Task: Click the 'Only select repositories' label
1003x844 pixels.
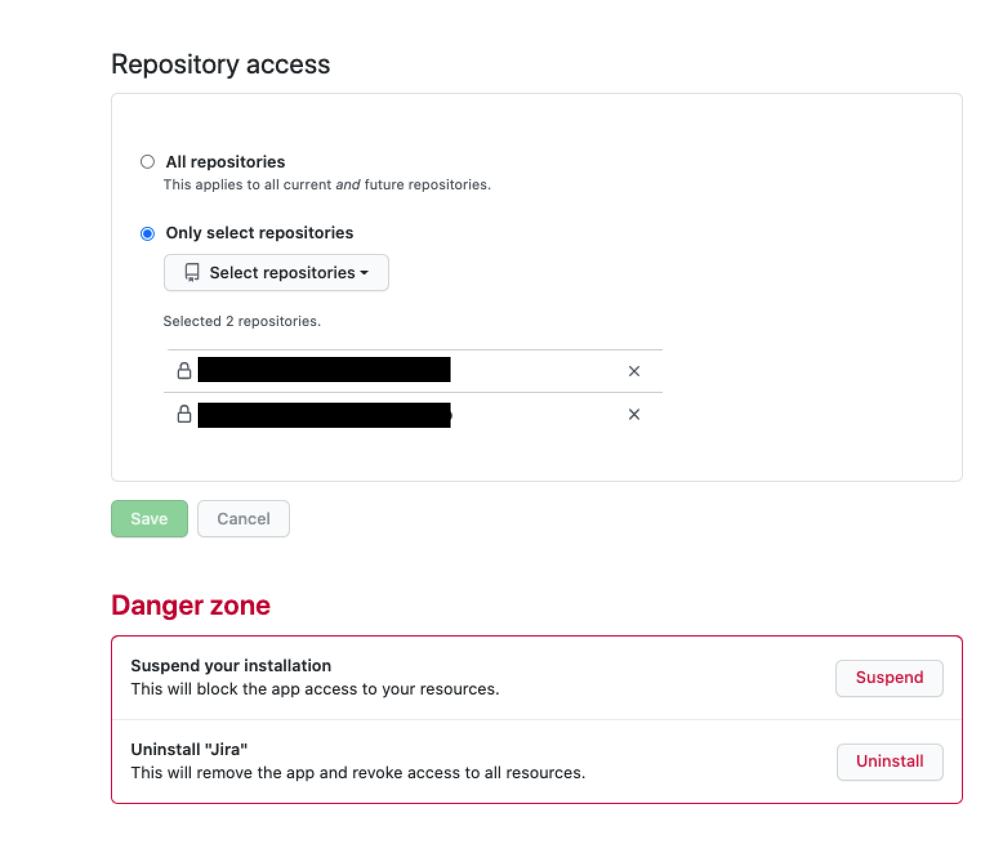Action: pos(260,233)
